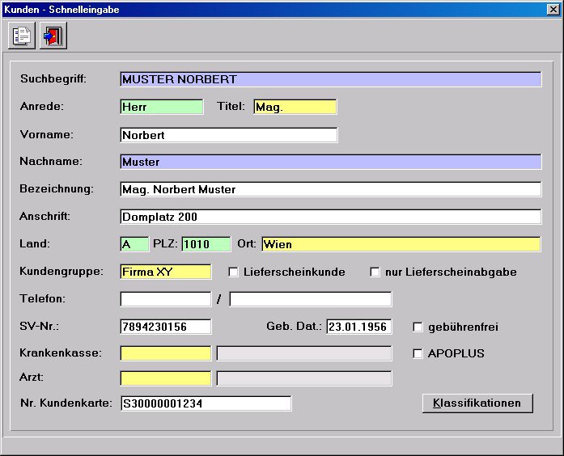Click the Telefon area code field
564x456 pixels.
165,299
